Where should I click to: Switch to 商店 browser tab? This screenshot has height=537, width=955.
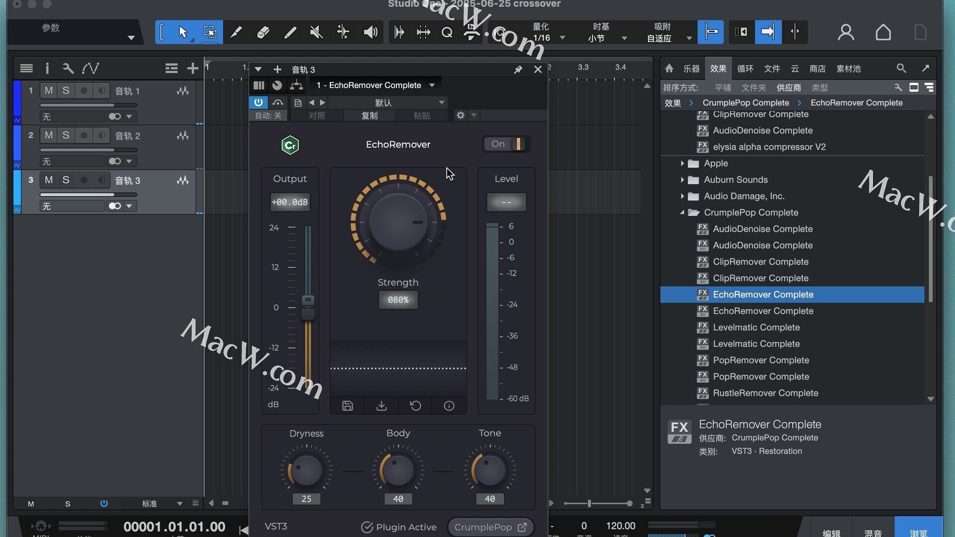point(817,69)
